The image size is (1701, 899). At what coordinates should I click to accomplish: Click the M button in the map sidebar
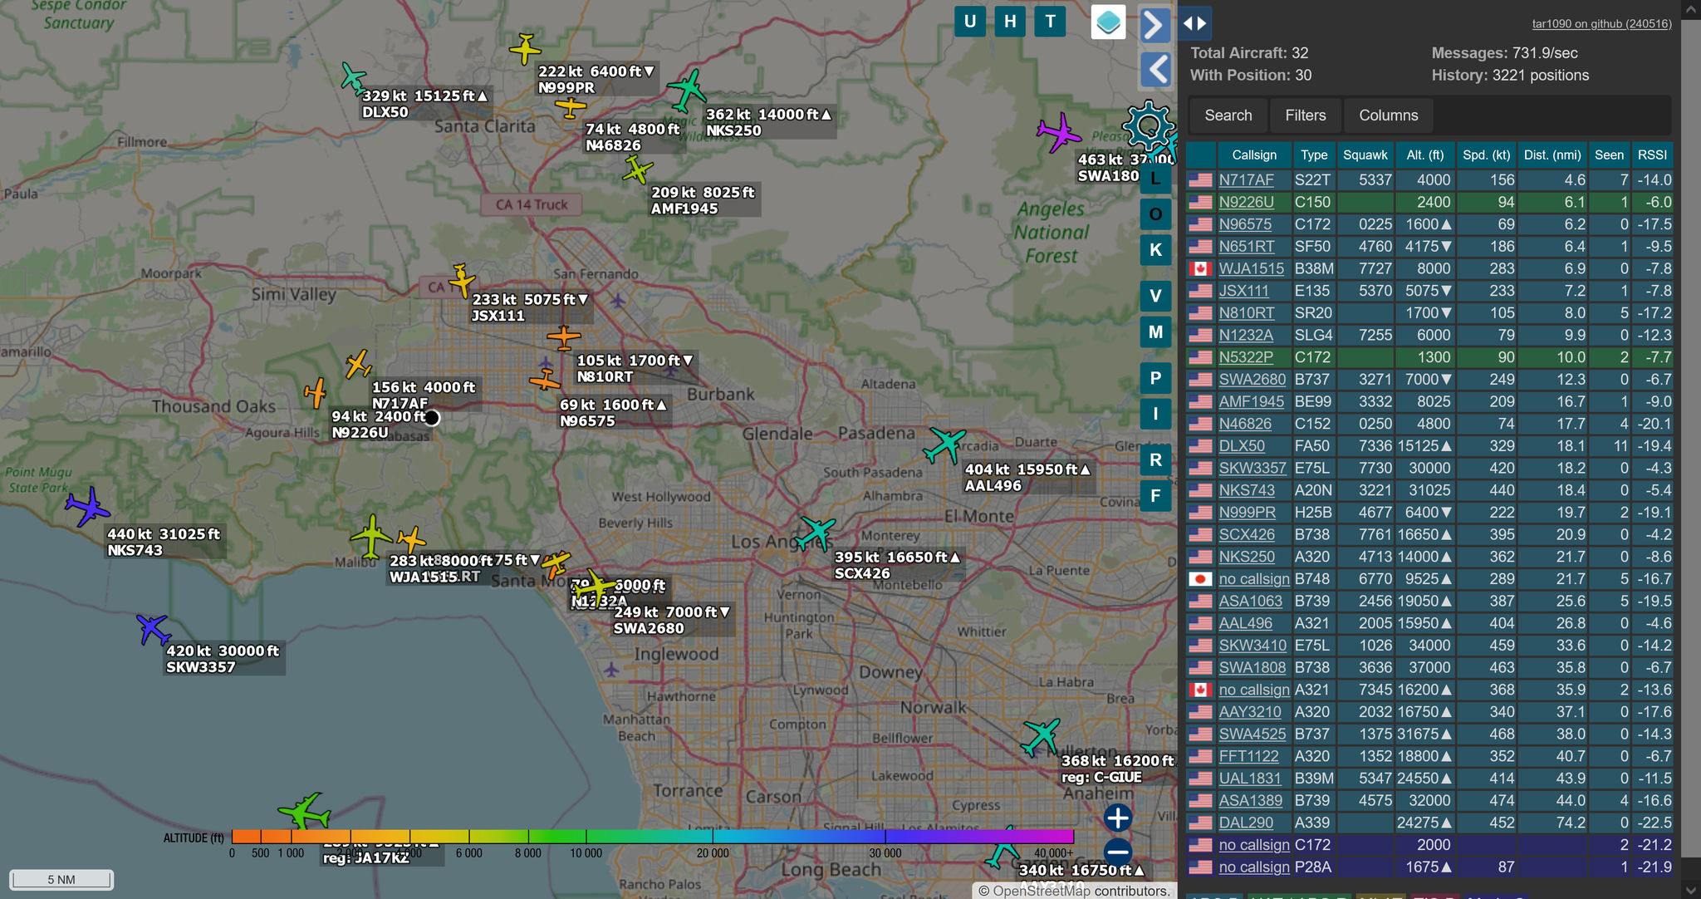tap(1154, 332)
